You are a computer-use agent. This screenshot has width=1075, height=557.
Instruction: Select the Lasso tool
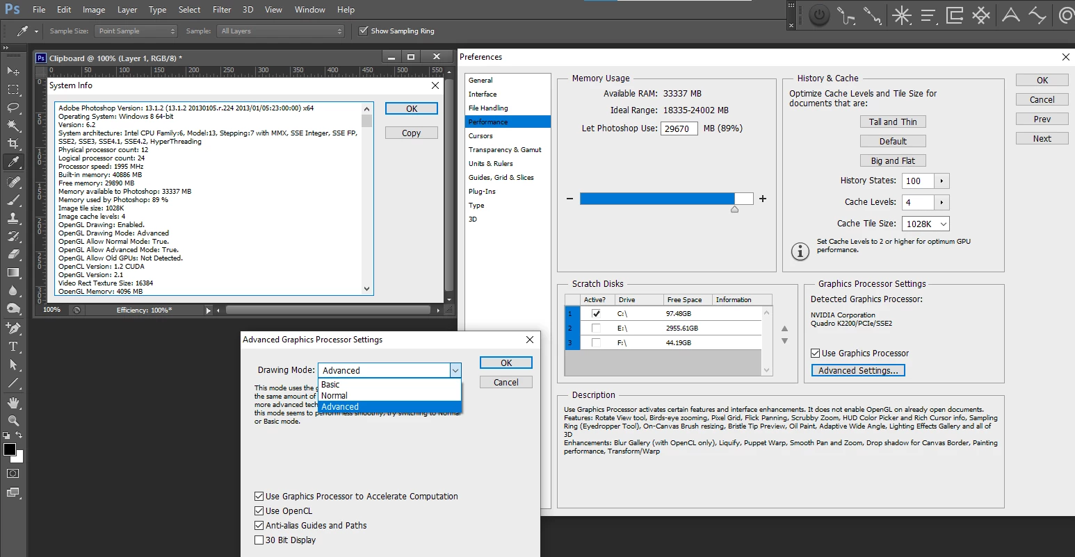pos(13,107)
